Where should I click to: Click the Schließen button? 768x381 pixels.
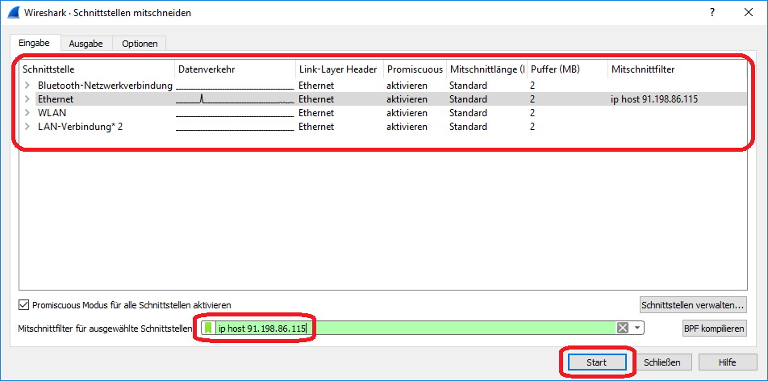click(662, 362)
